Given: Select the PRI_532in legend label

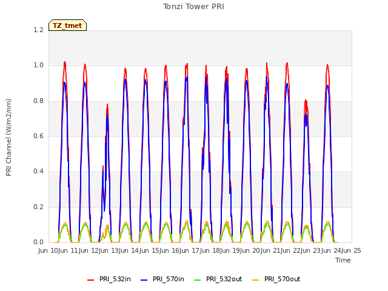Looking at the screenshot, I should tap(115, 279).
